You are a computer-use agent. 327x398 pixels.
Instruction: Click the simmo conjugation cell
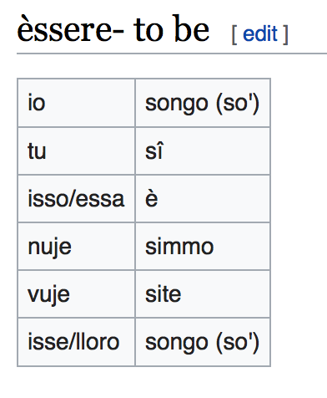(203, 247)
